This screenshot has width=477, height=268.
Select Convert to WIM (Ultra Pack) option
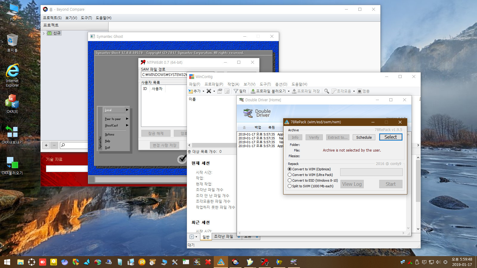coord(310,175)
